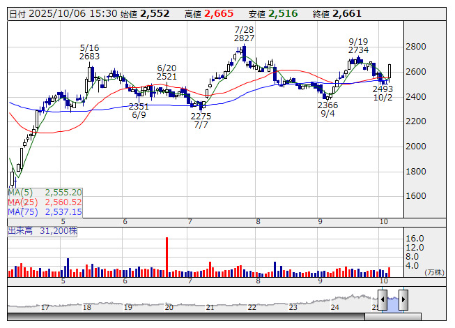Screen dimensions: 455x328
Task: Click the 2493 10/2 low label
Action: click(383, 93)
